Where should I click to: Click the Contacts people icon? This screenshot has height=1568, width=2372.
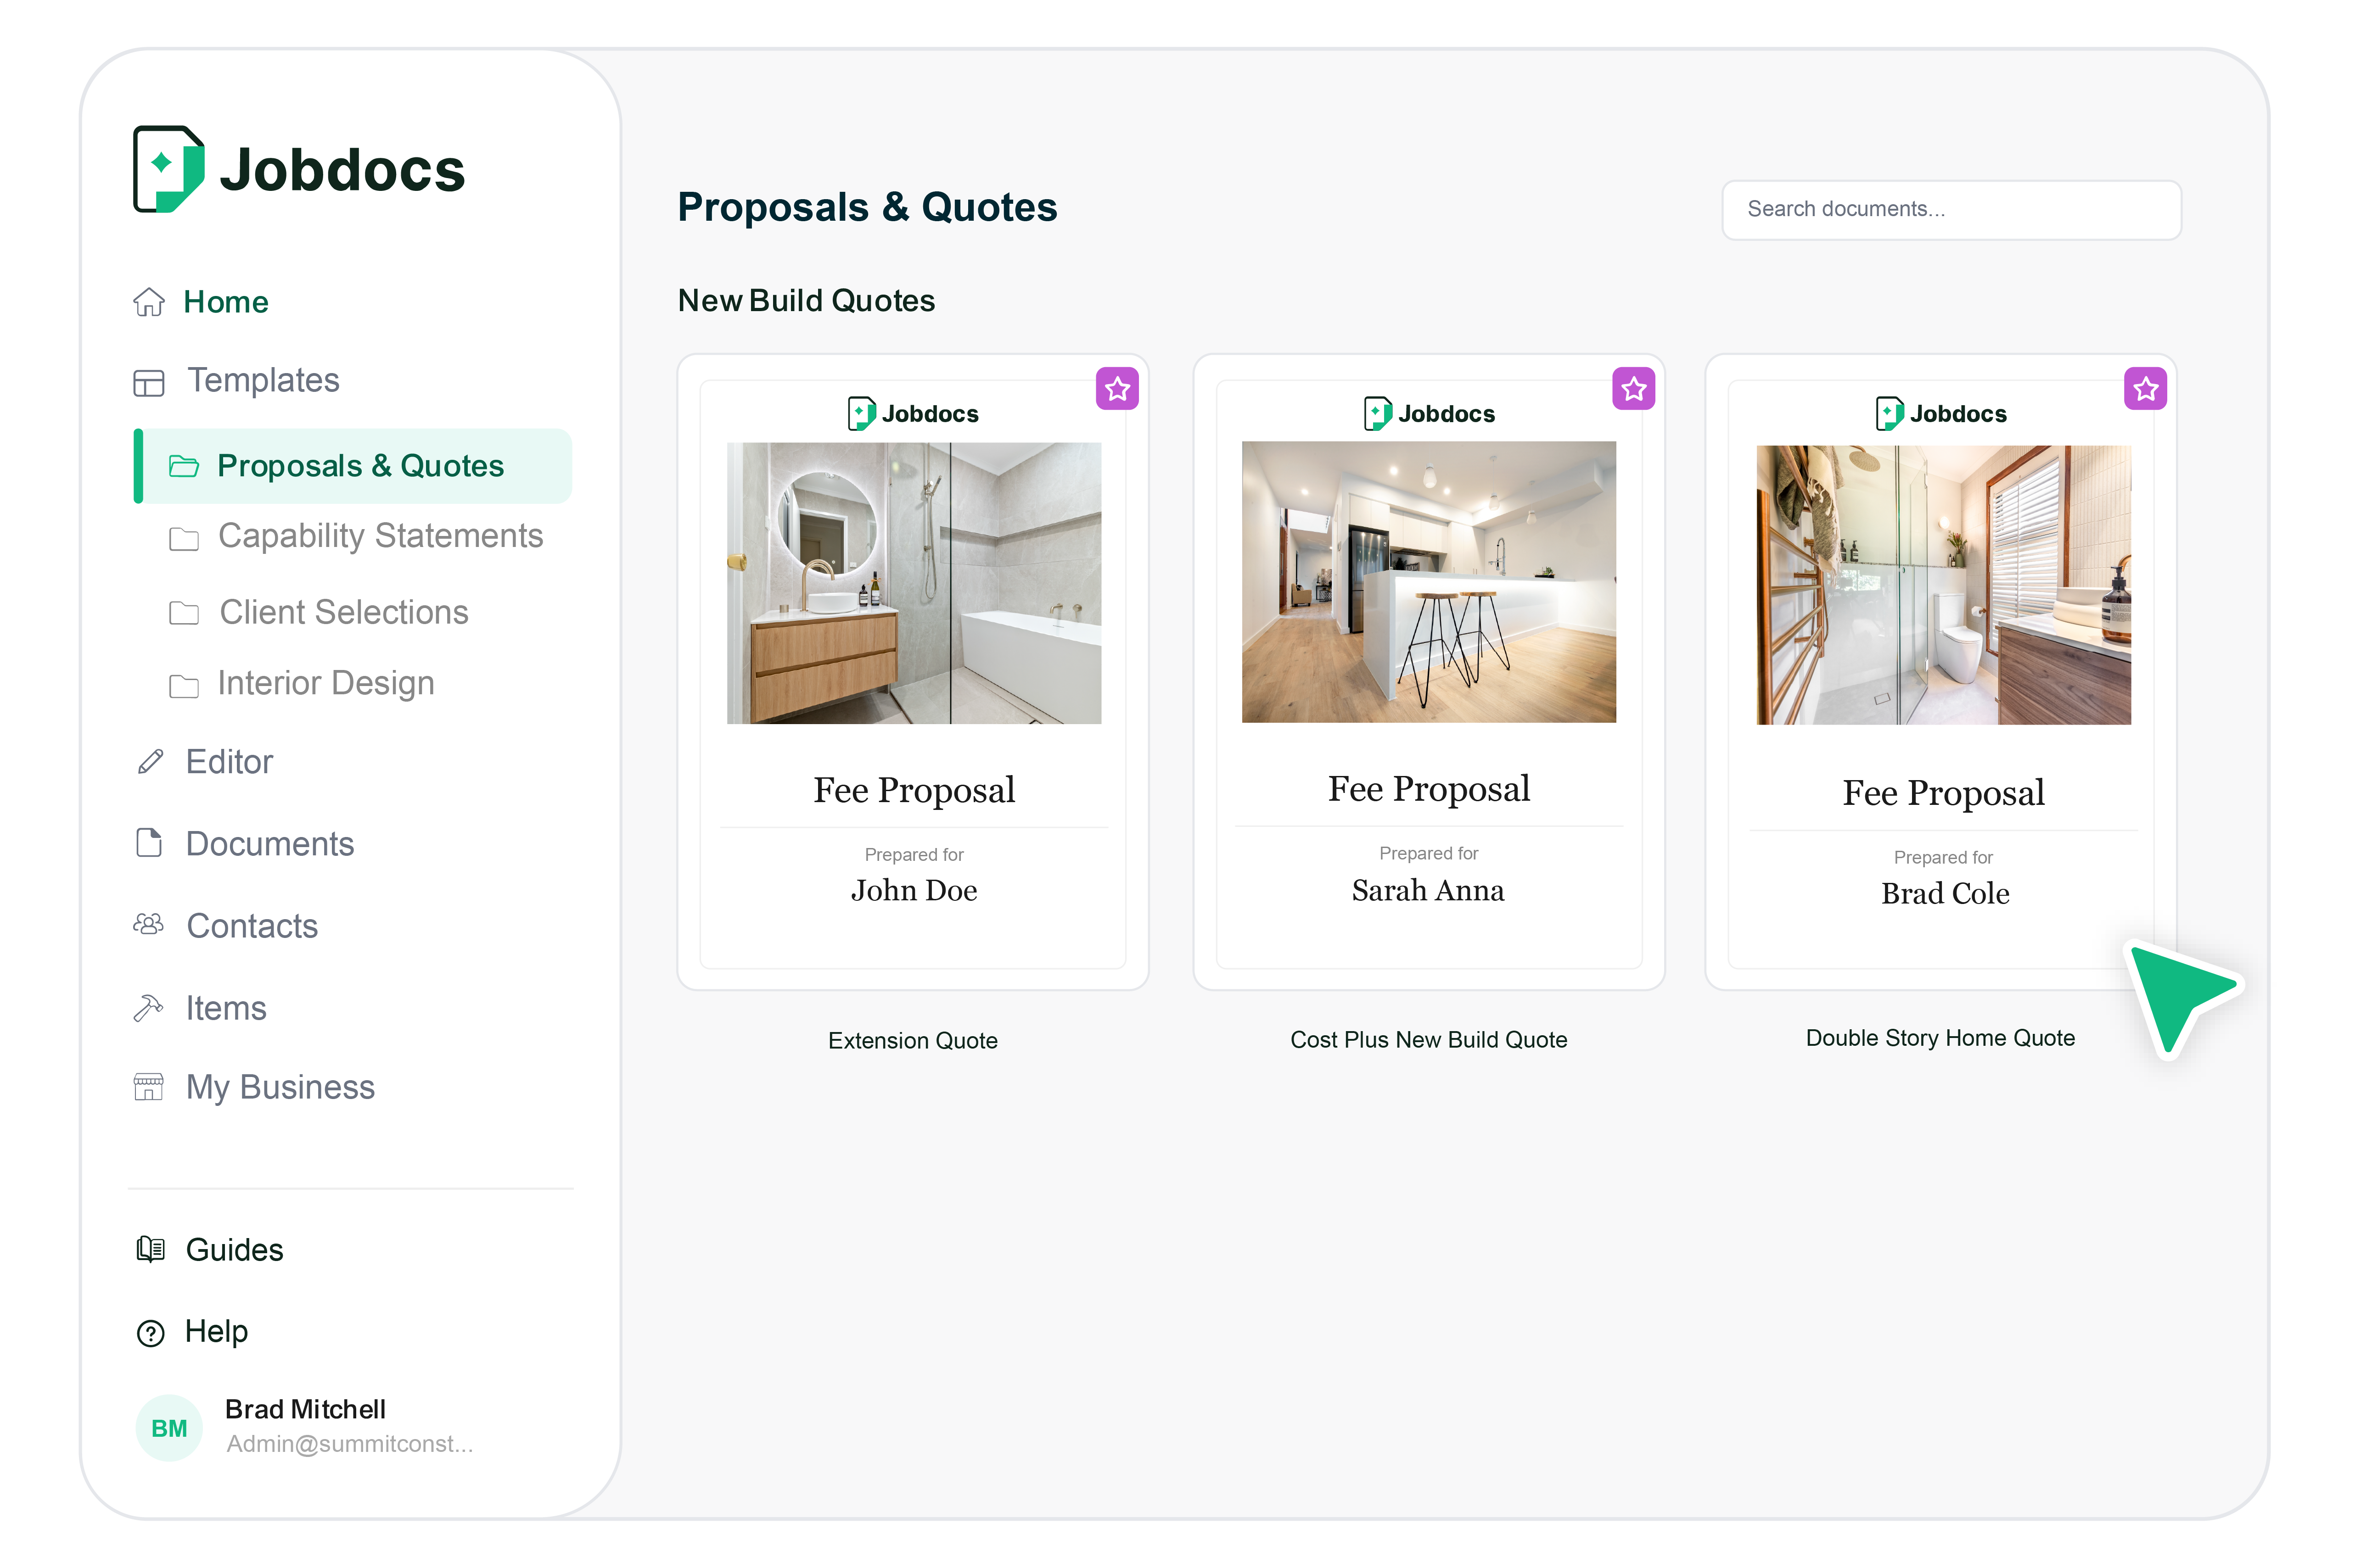(148, 925)
